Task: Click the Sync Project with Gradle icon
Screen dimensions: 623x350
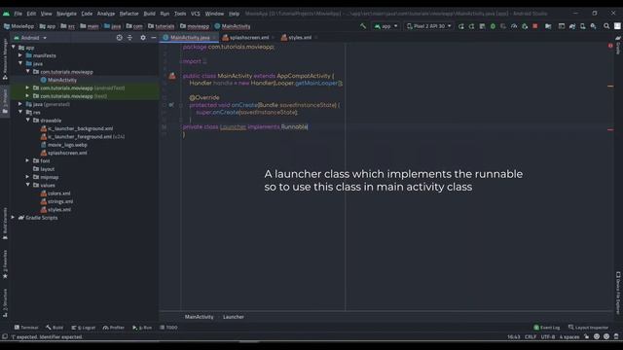Action: click(x=572, y=26)
